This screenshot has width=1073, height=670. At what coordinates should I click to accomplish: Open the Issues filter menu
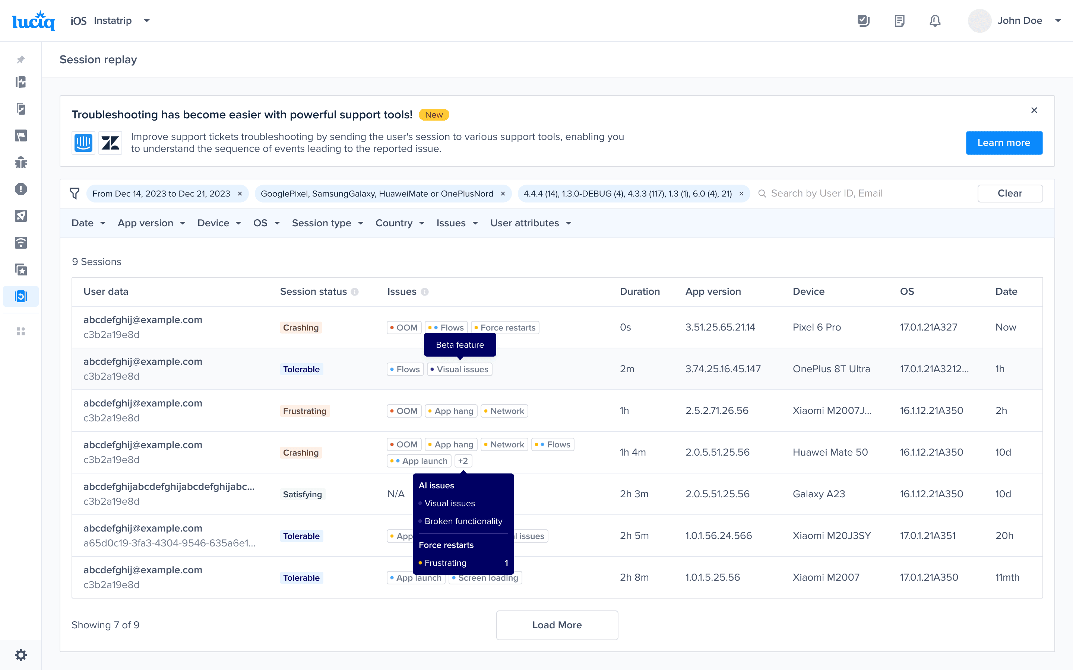[x=457, y=223]
